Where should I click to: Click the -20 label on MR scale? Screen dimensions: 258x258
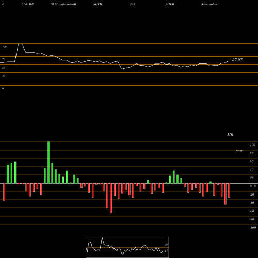coord(252,195)
